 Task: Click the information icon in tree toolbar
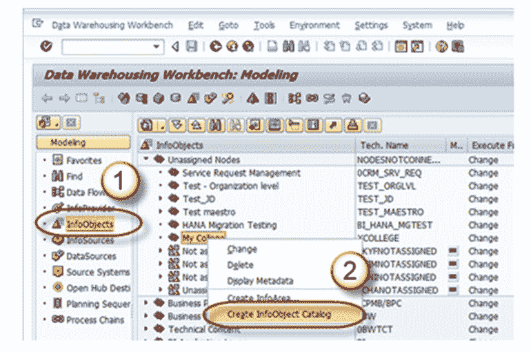[313, 126]
